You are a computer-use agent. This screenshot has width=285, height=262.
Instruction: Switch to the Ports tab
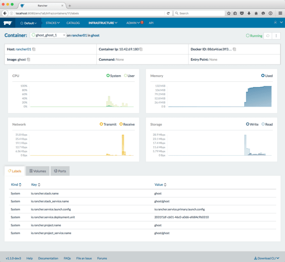click(60, 171)
